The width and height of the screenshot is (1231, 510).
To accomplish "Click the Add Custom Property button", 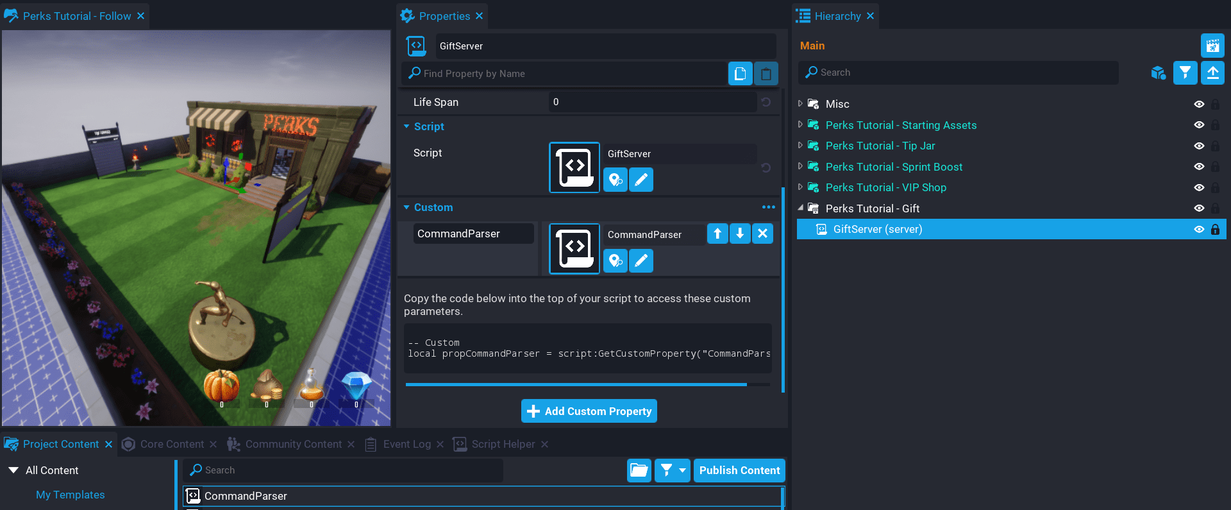I will click(x=589, y=411).
